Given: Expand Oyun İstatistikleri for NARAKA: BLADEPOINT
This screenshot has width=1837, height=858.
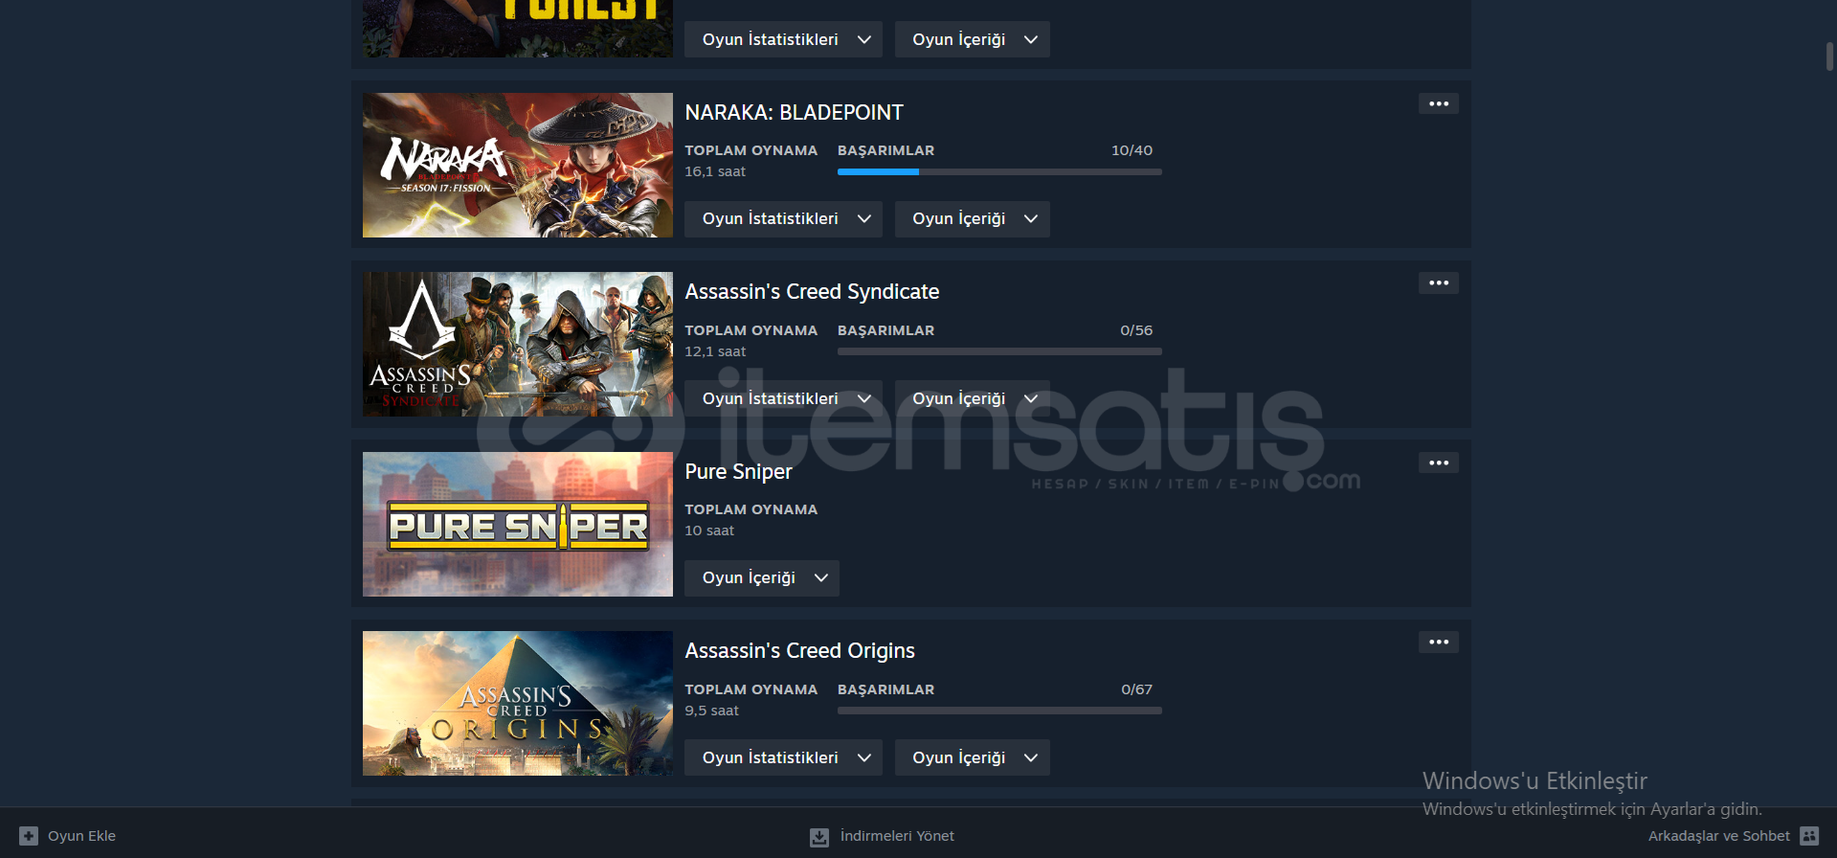Looking at the screenshot, I should click(783, 219).
